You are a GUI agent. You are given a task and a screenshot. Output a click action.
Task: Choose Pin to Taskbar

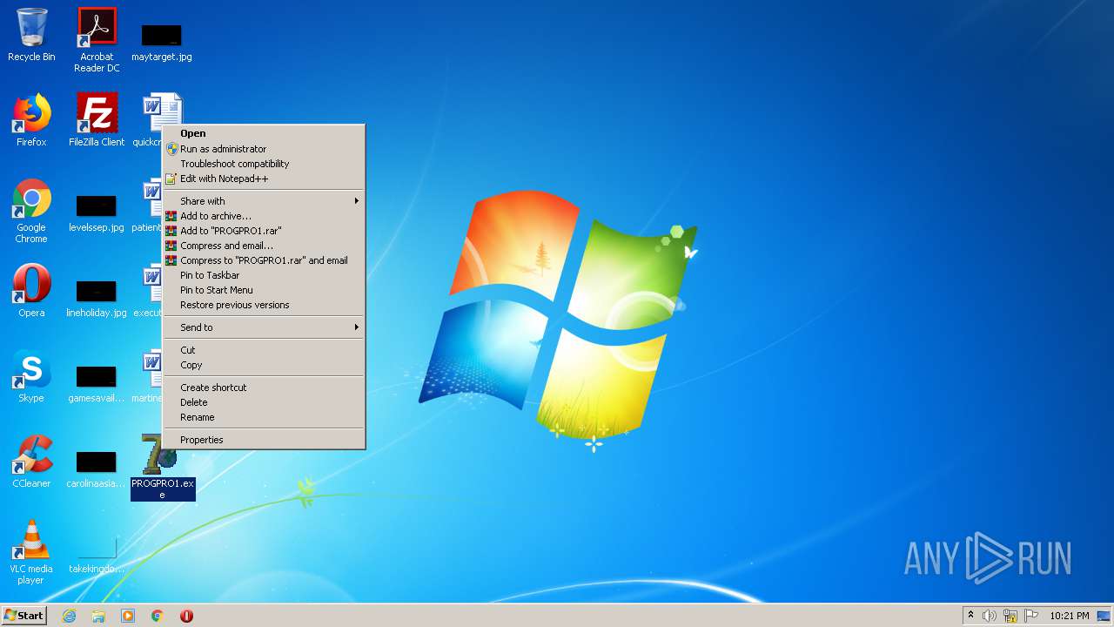pyautogui.click(x=264, y=275)
